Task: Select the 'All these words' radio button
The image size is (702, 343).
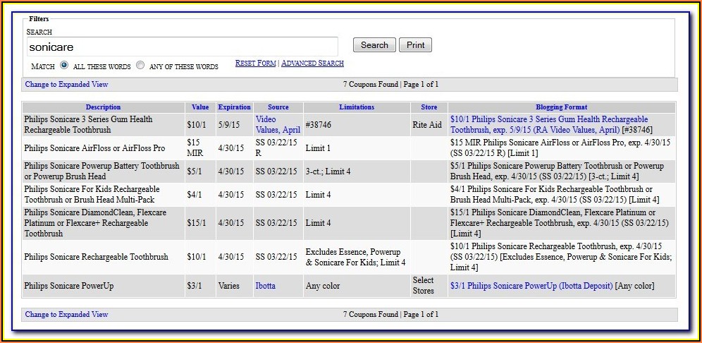Action: (x=64, y=66)
